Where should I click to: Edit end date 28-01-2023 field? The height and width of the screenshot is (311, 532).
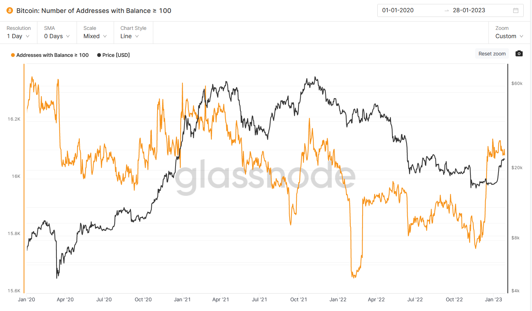pos(469,10)
